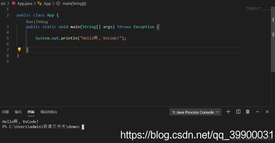Click Run code lens above main
Viewport: 275px width, 143px height.
30,22
